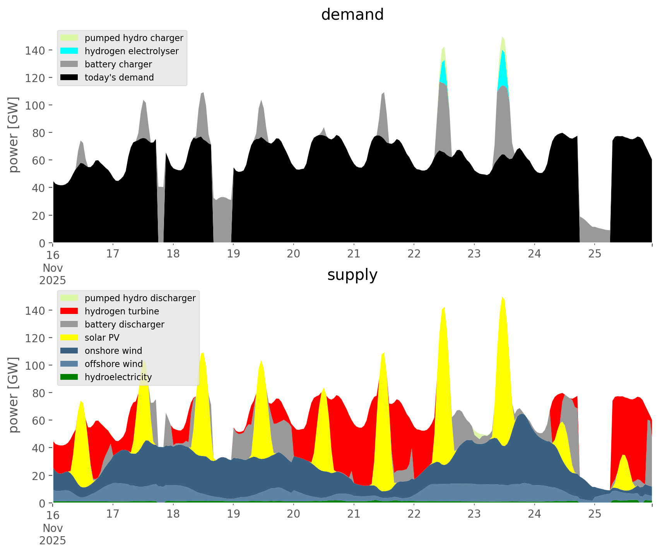Image resolution: width=660 pixels, height=554 pixels.
Task: Select the green hydroelectricity legend swatch
Action: (x=69, y=377)
